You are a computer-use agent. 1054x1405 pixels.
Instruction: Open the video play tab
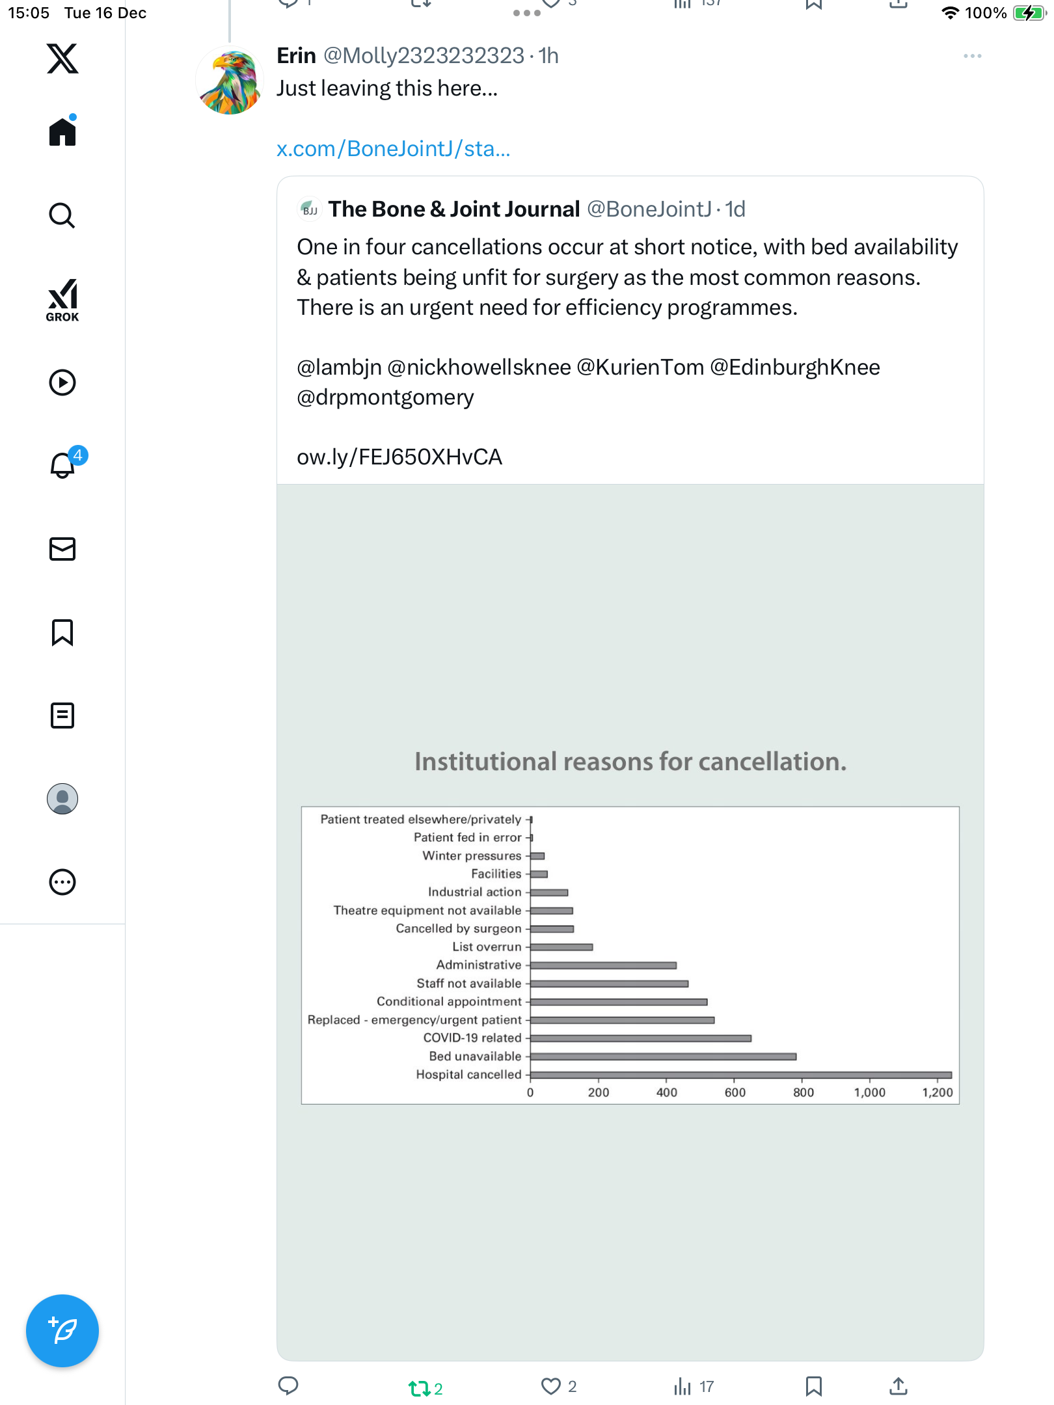pyautogui.click(x=62, y=382)
